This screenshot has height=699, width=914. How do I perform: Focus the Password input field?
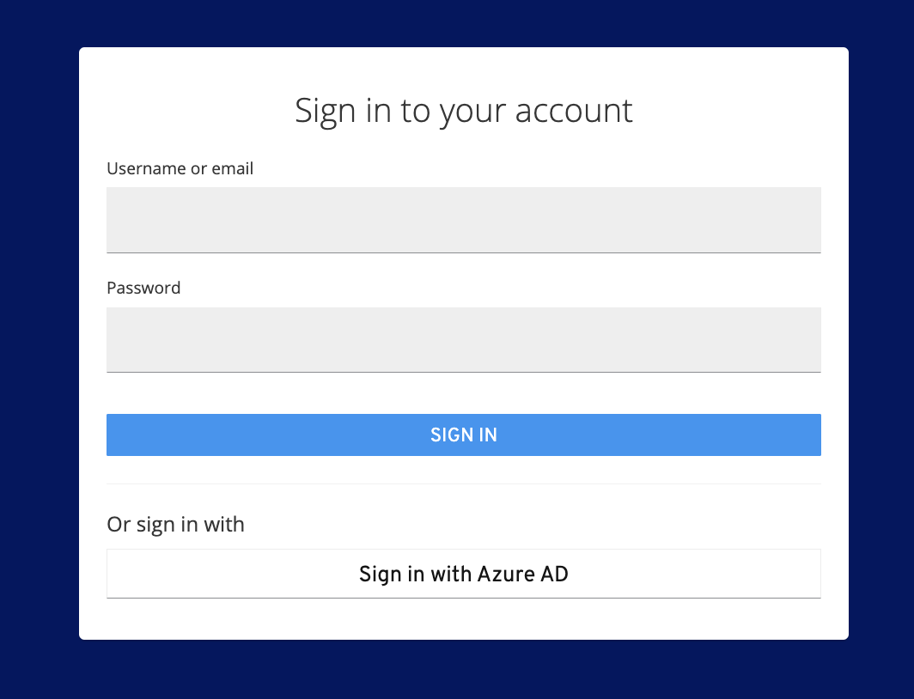463,339
